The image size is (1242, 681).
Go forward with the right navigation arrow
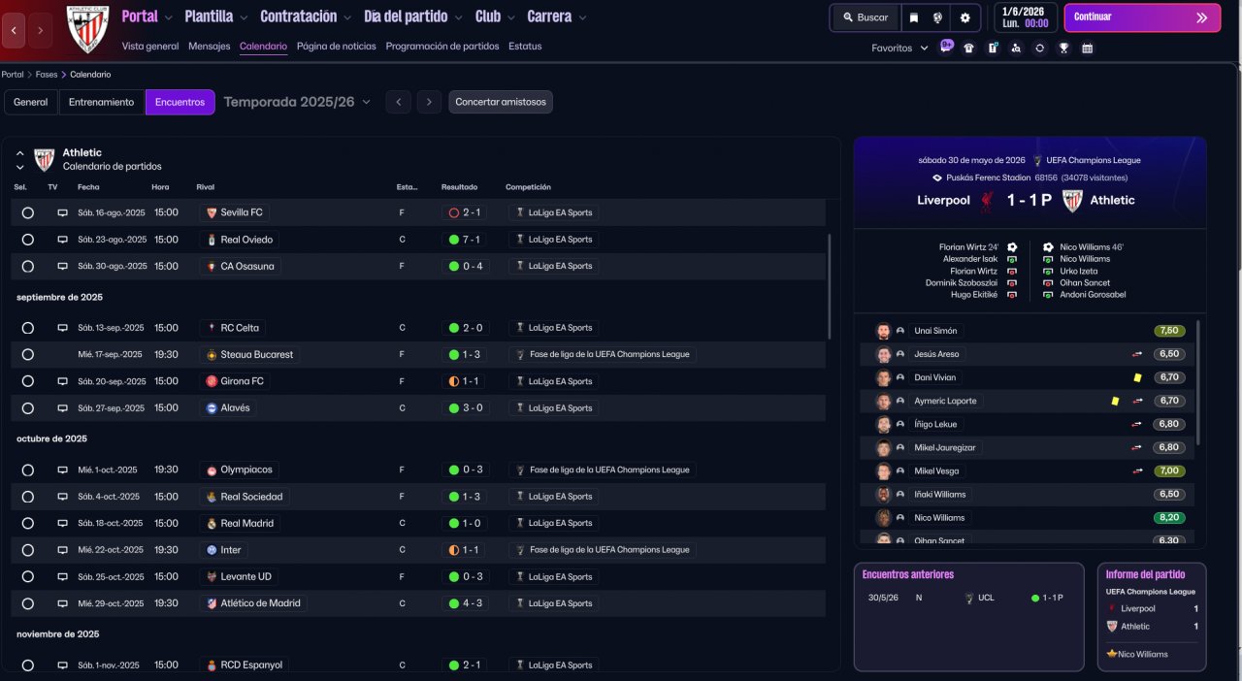[x=40, y=30]
